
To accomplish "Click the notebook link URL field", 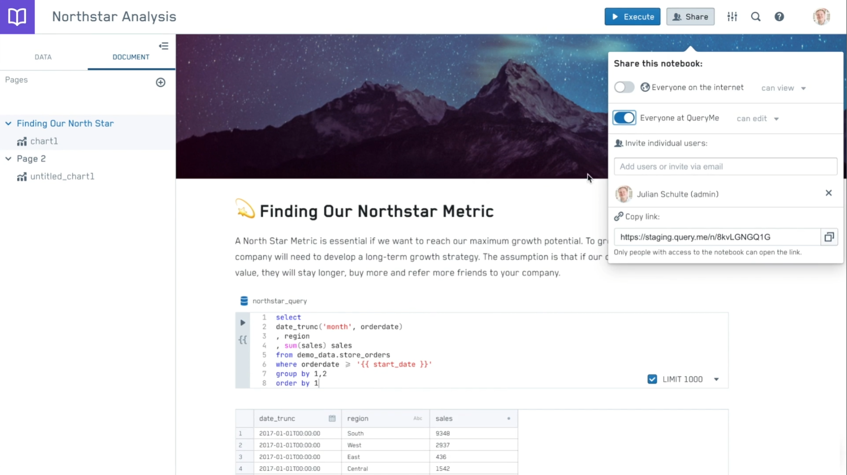I will tap(717, 237).
